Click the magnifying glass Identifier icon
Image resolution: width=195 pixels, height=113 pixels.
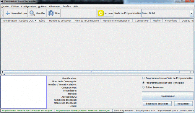32,13
